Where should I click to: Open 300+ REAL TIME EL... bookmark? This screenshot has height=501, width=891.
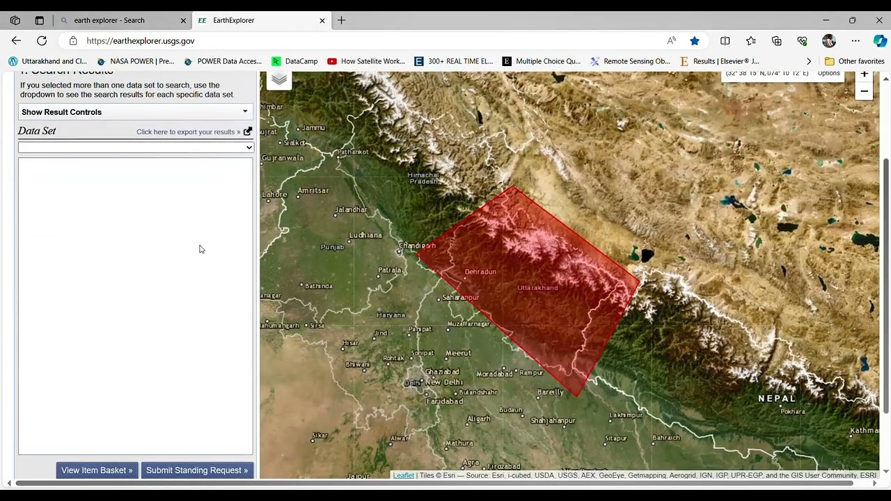(x=453, y=61)
